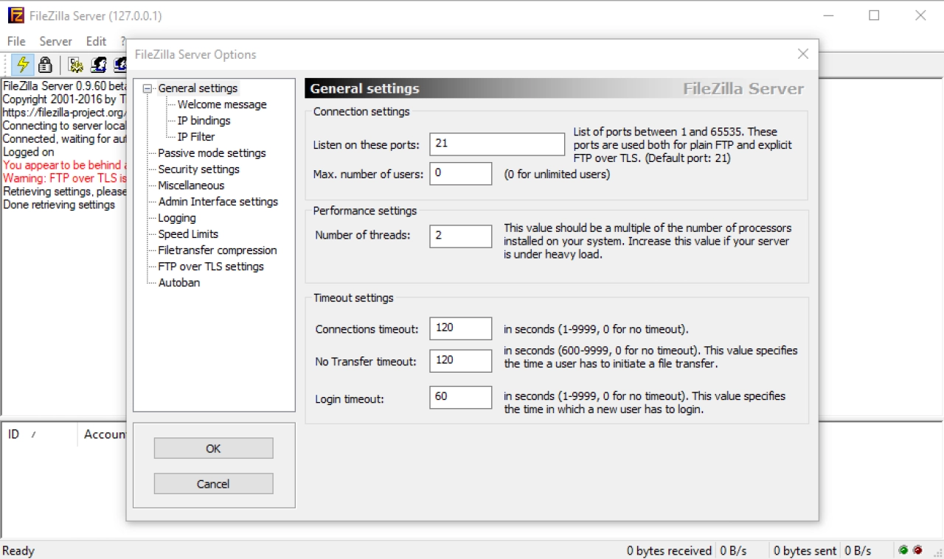Open Autoban settings page
The width and height of the screenshot is (944, 559).
point(179,283)
